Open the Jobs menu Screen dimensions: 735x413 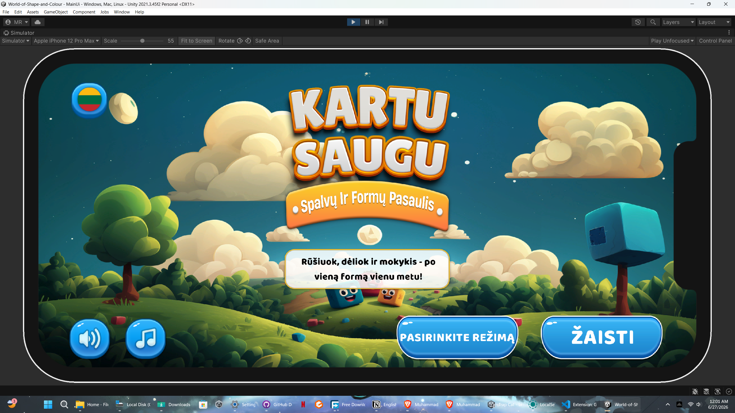pyautogui.click(x=105, y=12)
